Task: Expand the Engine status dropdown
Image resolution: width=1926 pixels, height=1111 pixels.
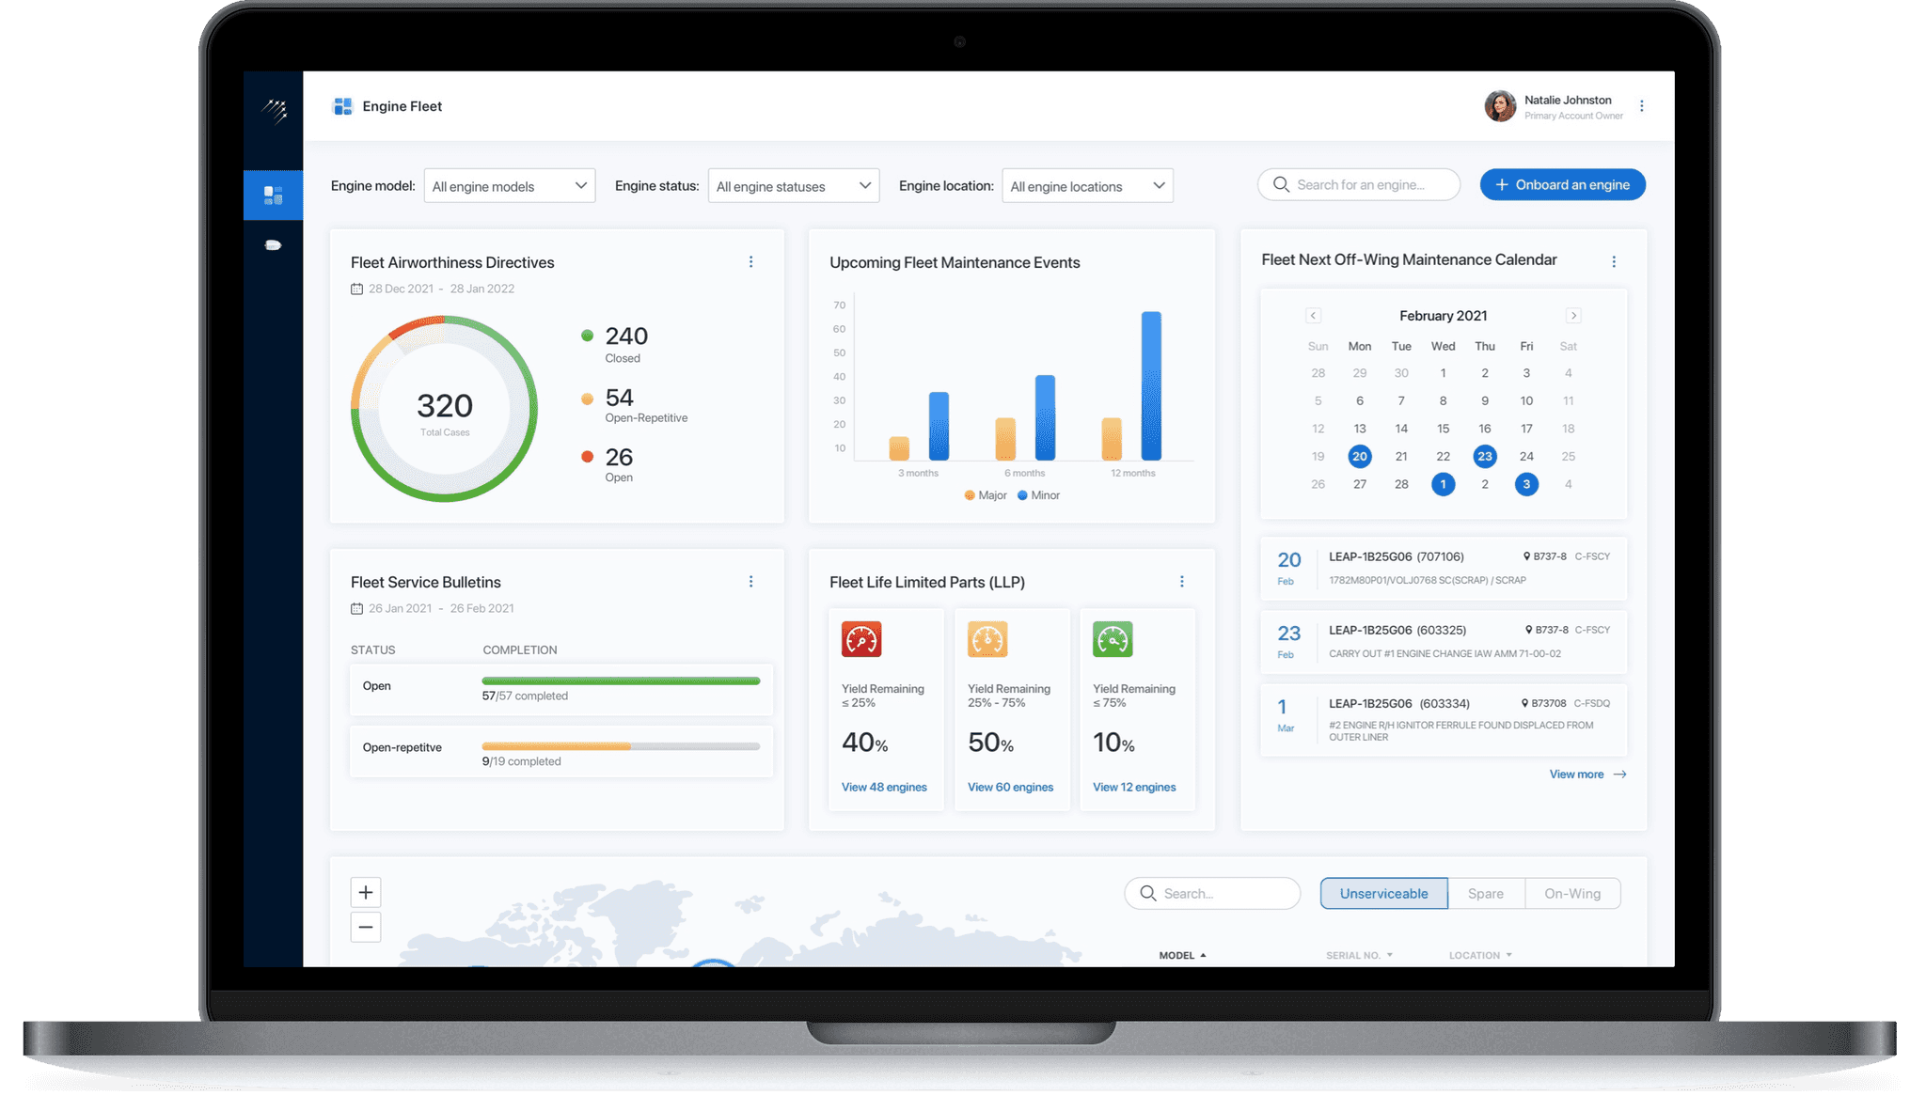Action: 794,186
